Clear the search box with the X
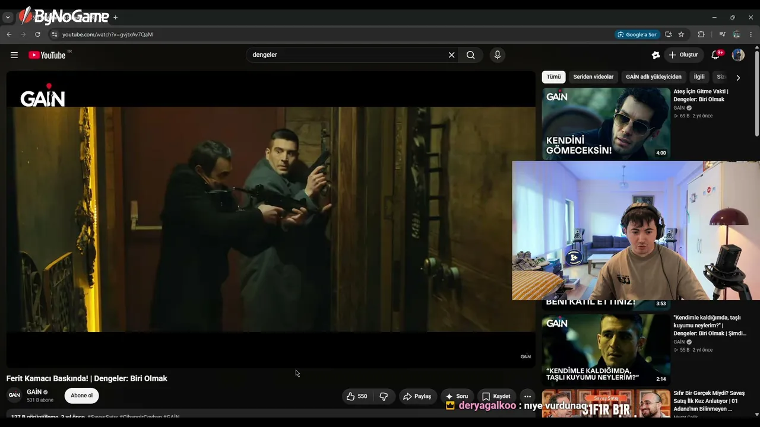Image resolution: width=760 pixels, height=427 pixels. [451, 55]
